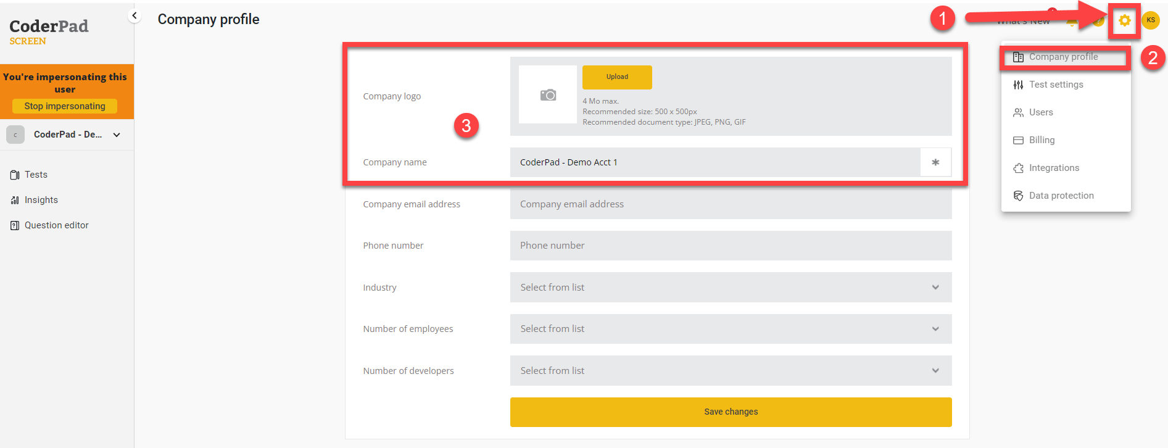Expand the Number of developers dropdown

(730, 371)
